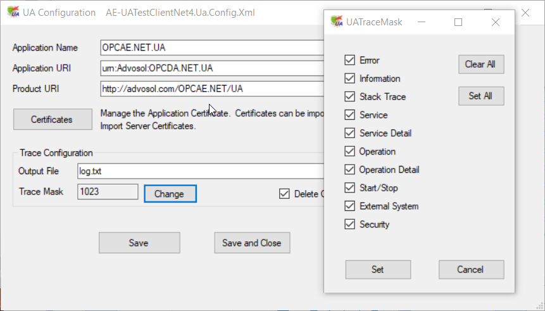Screen dimensions: 545x311
Task: Toggle the Information checkbox
Action: tap(349, 79)
